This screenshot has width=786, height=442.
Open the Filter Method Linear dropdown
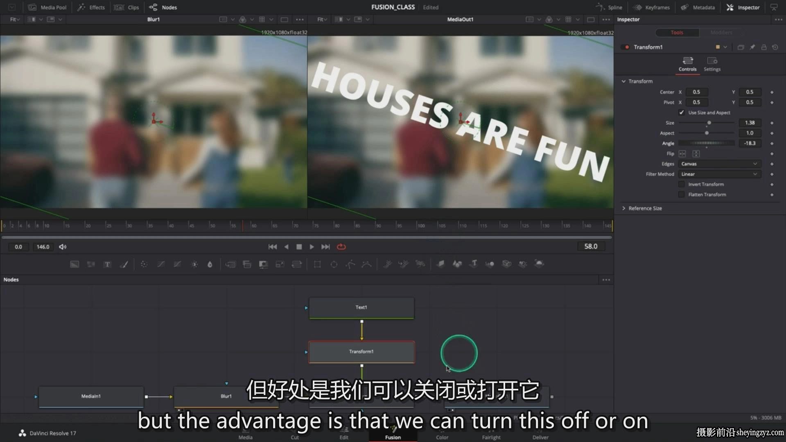[x=720, y=174]
